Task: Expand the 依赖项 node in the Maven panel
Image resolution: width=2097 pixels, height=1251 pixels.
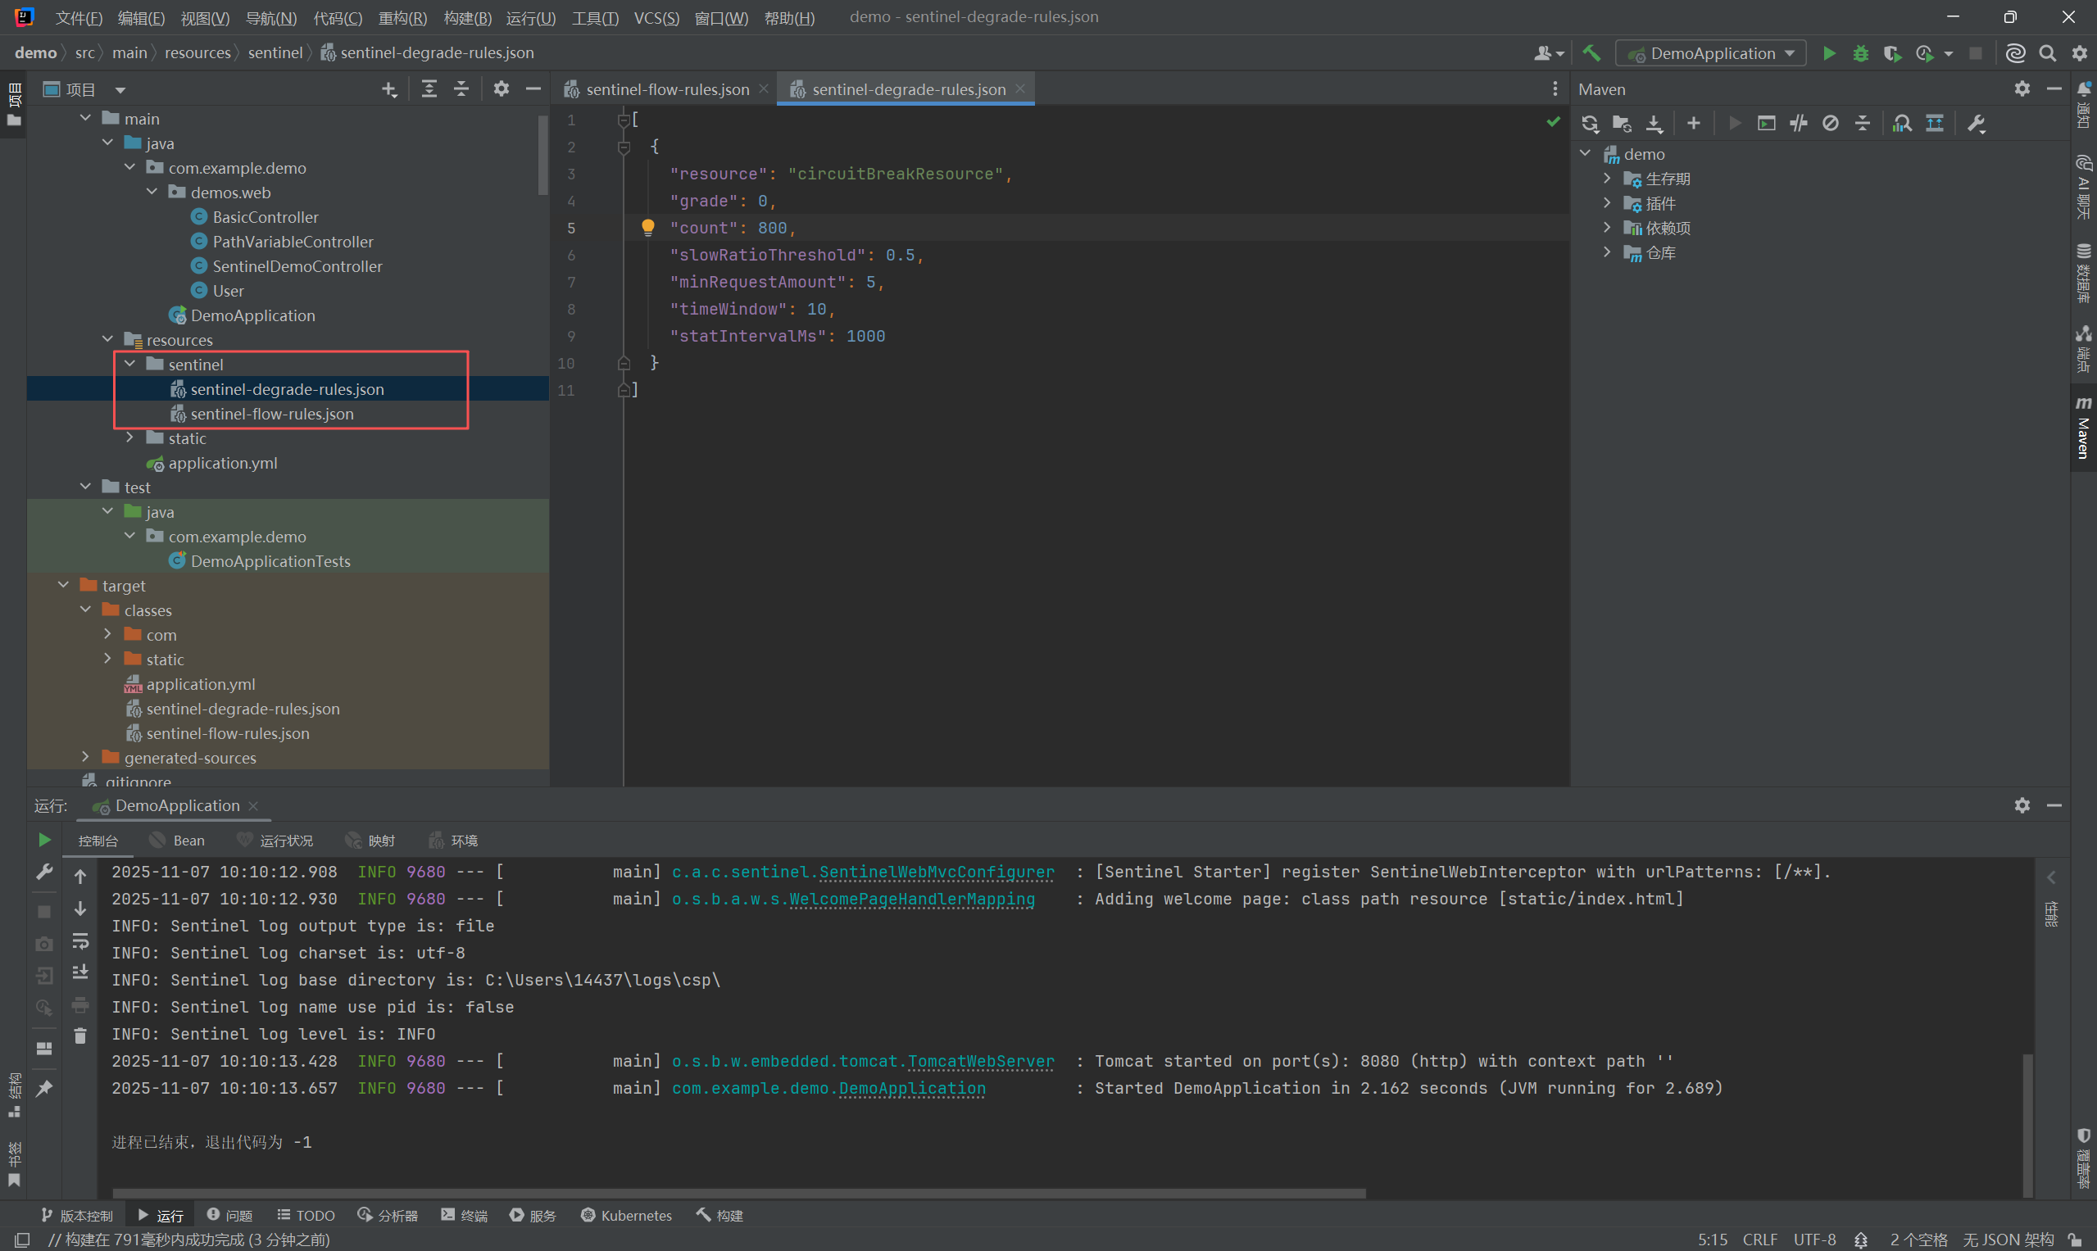Action: (x=1607, y=228)
